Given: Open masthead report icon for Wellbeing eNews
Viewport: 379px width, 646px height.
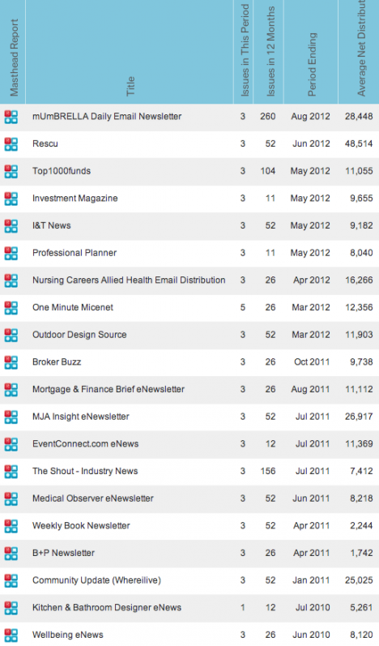Looking at the screenshot, I should tap(11, 635).
